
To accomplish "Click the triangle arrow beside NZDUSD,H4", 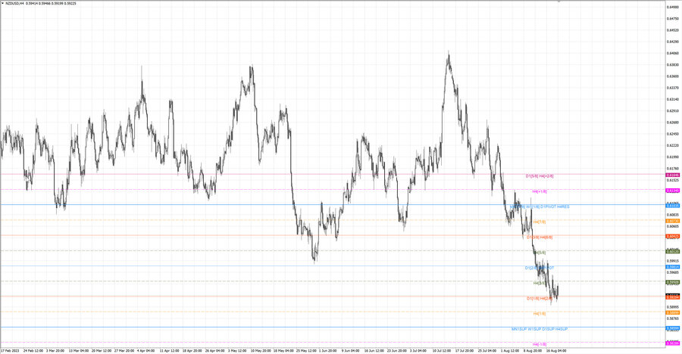I will click(2, 4).
